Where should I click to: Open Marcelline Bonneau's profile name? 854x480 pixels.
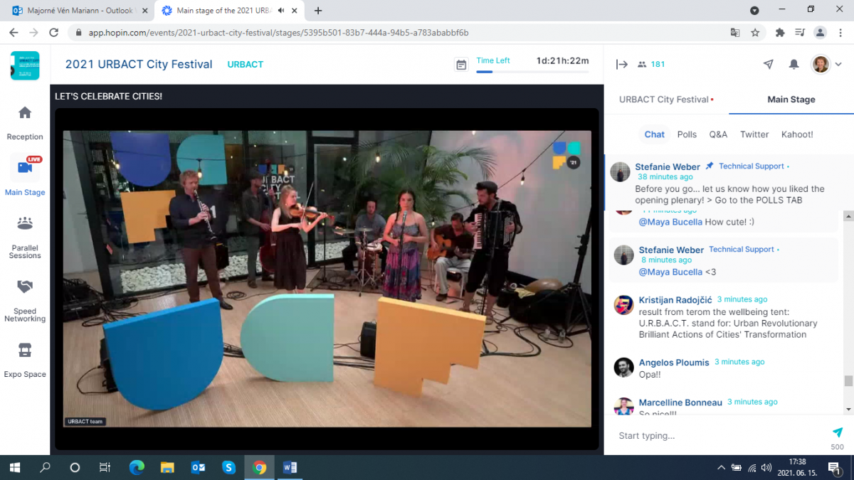(x=680, y=403)
